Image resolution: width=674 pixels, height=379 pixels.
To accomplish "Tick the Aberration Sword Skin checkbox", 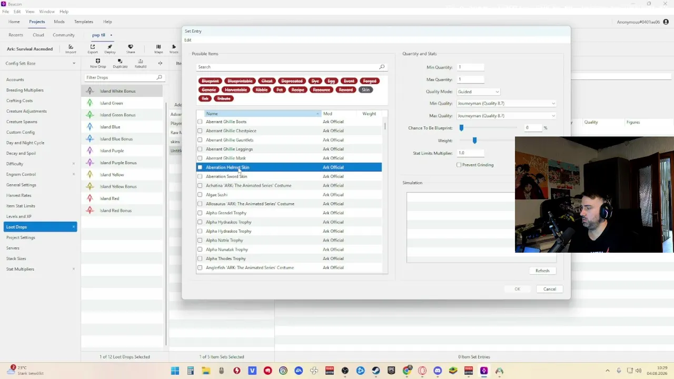I will pos(200,176).
